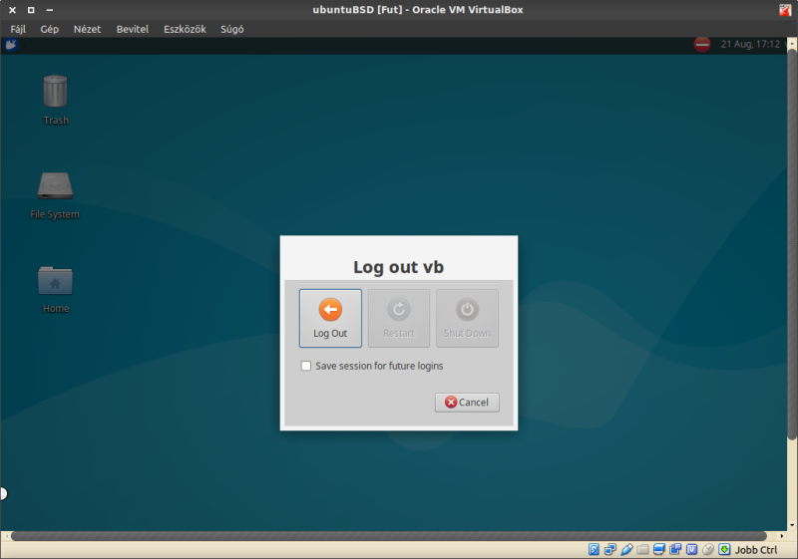Click the video capture status icon
The image size is (798, 559).
click(x=675, y=549)
